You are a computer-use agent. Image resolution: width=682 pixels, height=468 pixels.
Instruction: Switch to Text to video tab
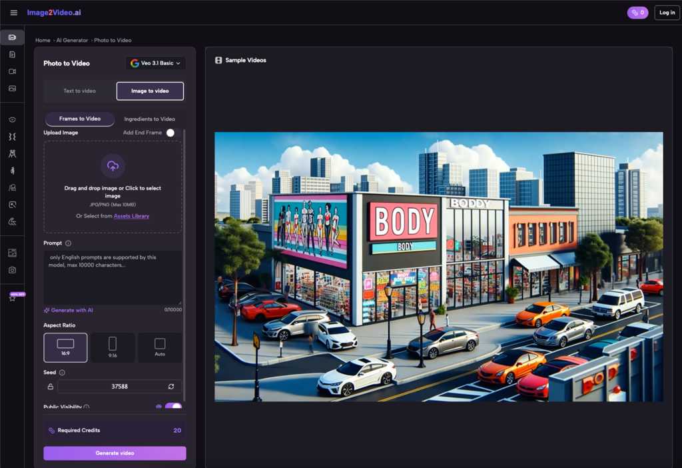(80, 91)
